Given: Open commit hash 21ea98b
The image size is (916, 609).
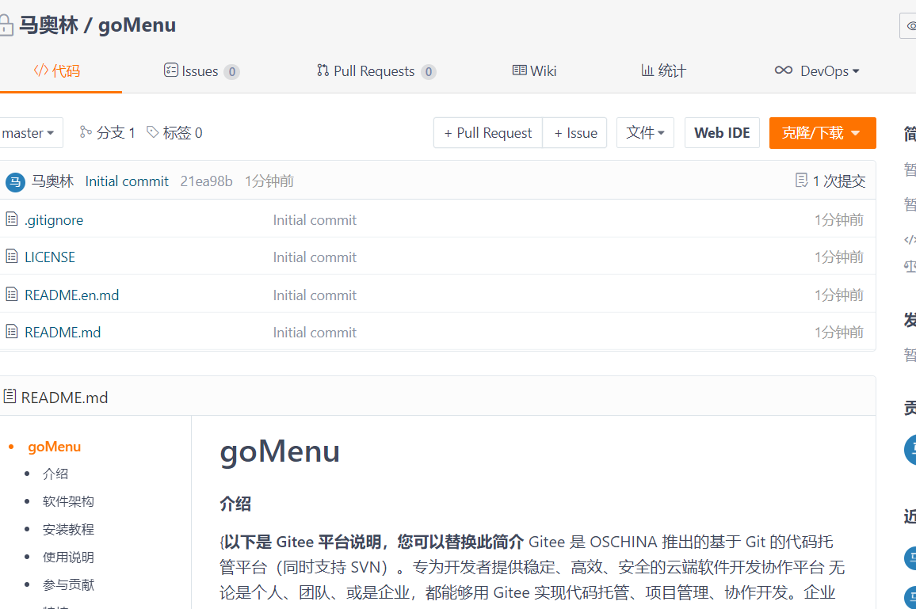Looking at the screenshot, I should (x=206, y=181).
